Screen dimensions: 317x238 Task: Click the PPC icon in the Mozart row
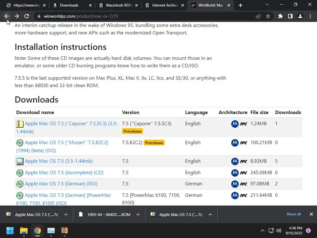coord(244,143)
